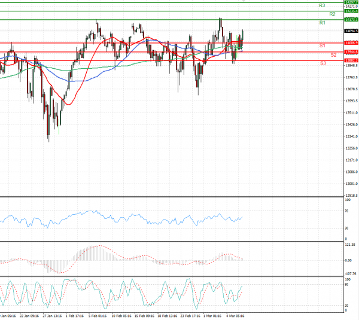The width and height of the screenshot is (359, 320).
Task: Click the 1 Feb 17:16 time label
Action: click(x=75, y=316)
